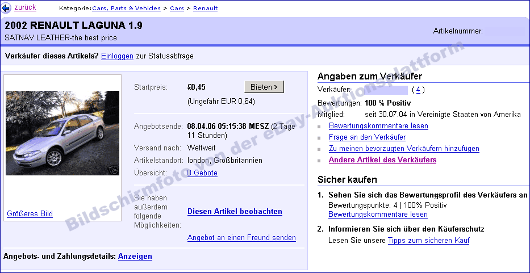Click Informieren Sie sich über den Käuferschutz
Viewport: 530px width, 273px height.
click(406, 229)
